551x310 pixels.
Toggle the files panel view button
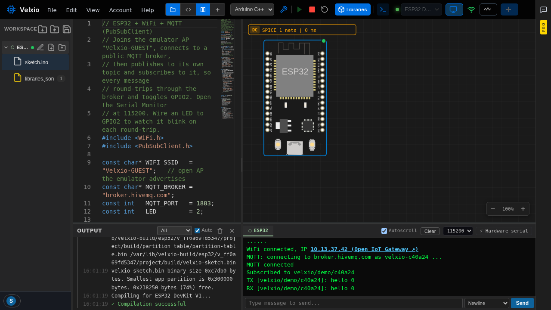click(x=173, y=9)
